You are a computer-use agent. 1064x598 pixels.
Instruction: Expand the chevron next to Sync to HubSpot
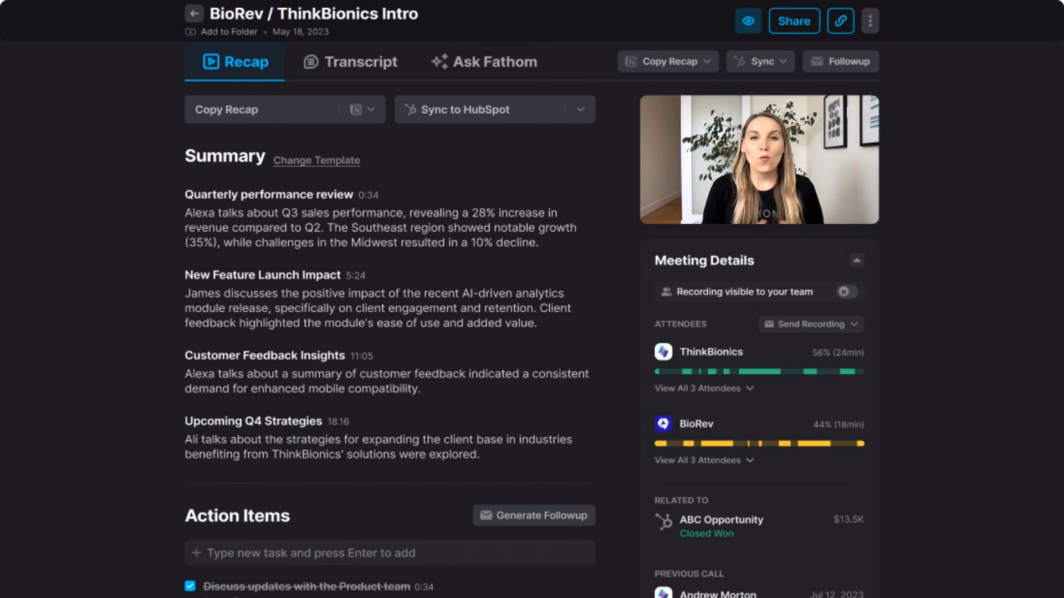tap(580, 110)
